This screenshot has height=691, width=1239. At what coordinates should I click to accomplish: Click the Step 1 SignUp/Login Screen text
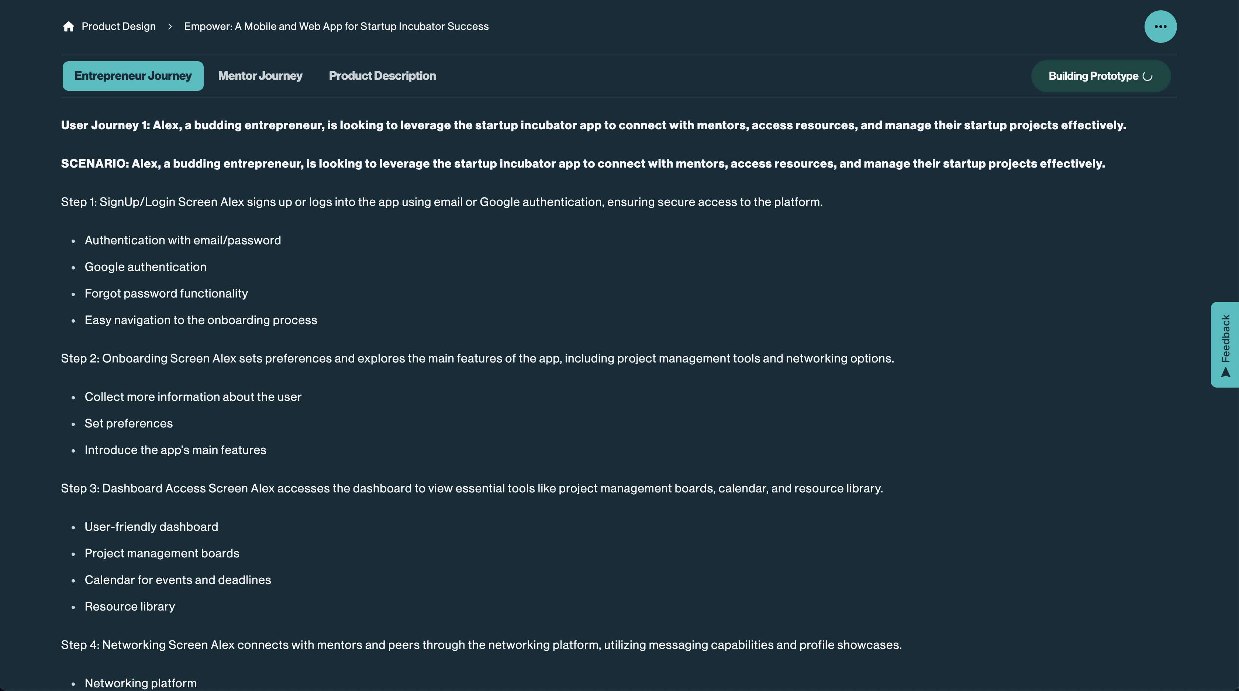(x=442, y=202)
